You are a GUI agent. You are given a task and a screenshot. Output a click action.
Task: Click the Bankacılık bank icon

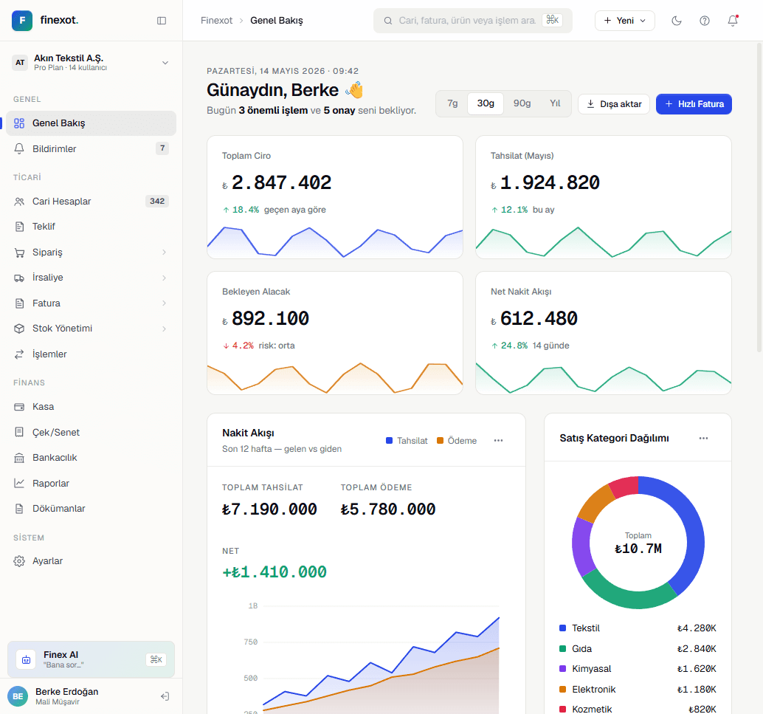[19, 458]
